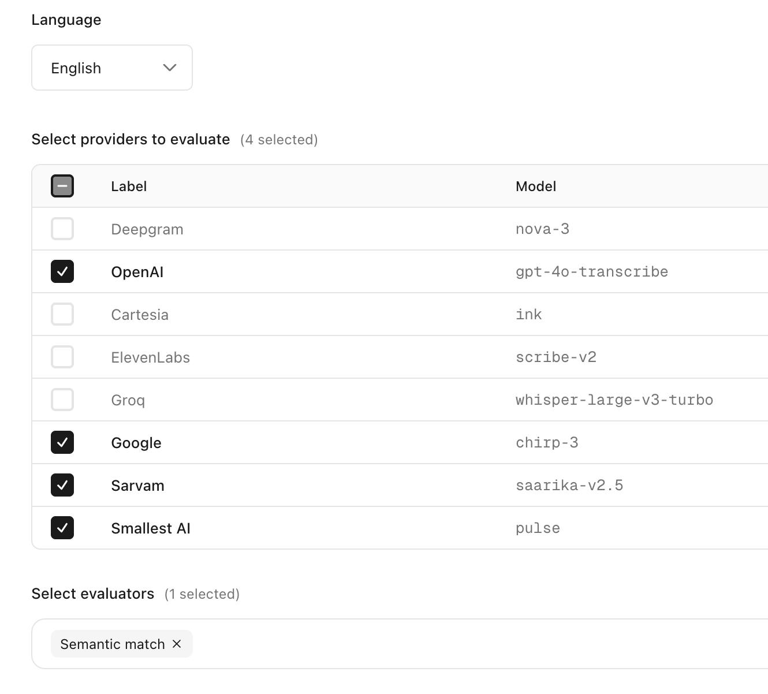Image resolution: width=768 pixels, height=694 pixels.
Task: Click inside the evaluators selection field
Action: tap(400, 644)
